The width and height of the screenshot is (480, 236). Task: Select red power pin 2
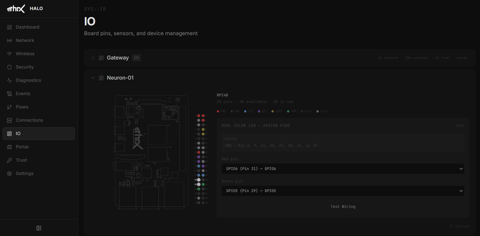[x=203, y=116]
